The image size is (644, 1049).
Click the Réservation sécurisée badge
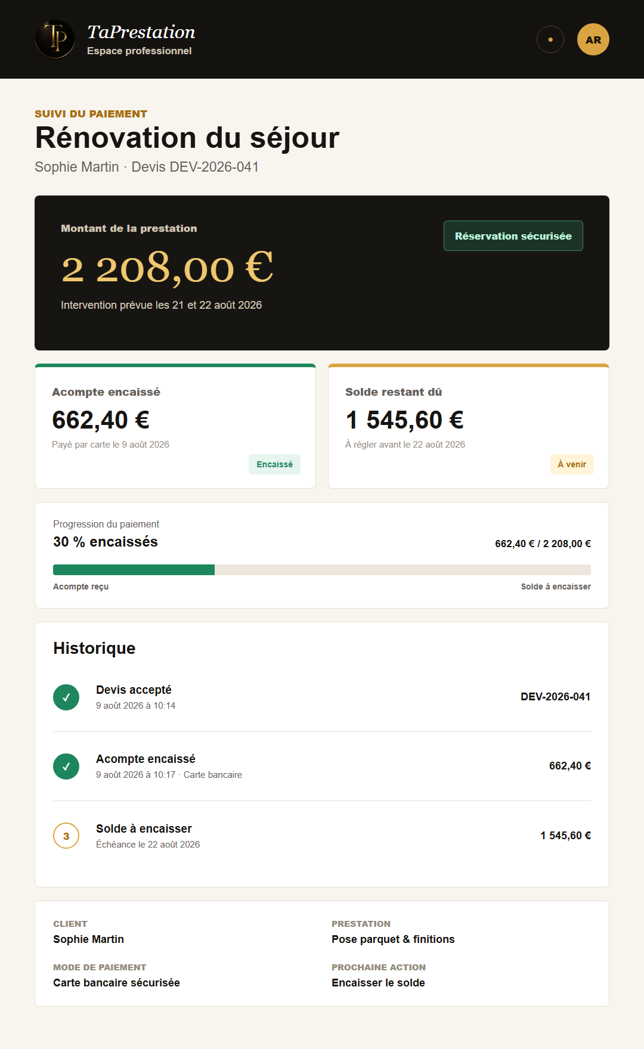(513, 236)
